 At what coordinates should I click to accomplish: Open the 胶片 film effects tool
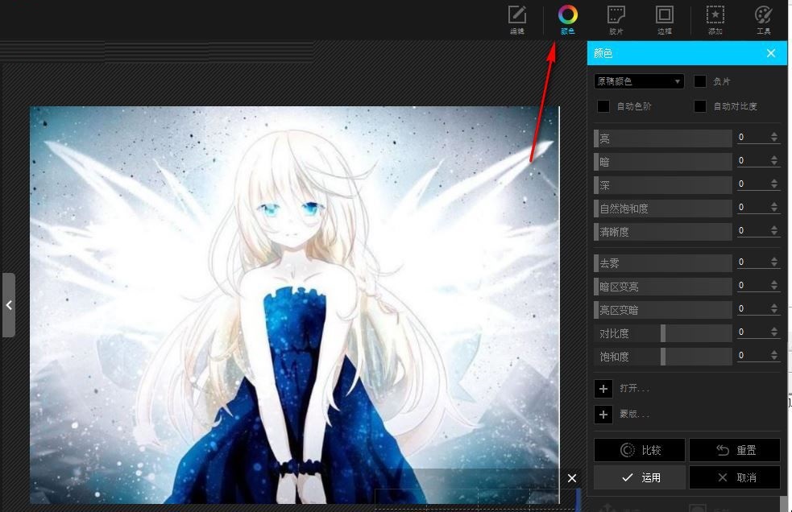pos(616,19)
